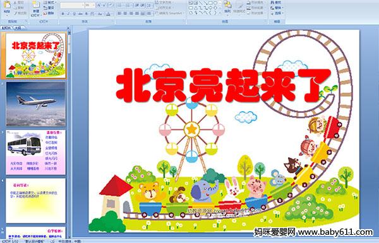Image resolution: width=379 pixels, height=243 pixels.
Task: Toggle Underline formatting in the font group
Action: point(74,14)
